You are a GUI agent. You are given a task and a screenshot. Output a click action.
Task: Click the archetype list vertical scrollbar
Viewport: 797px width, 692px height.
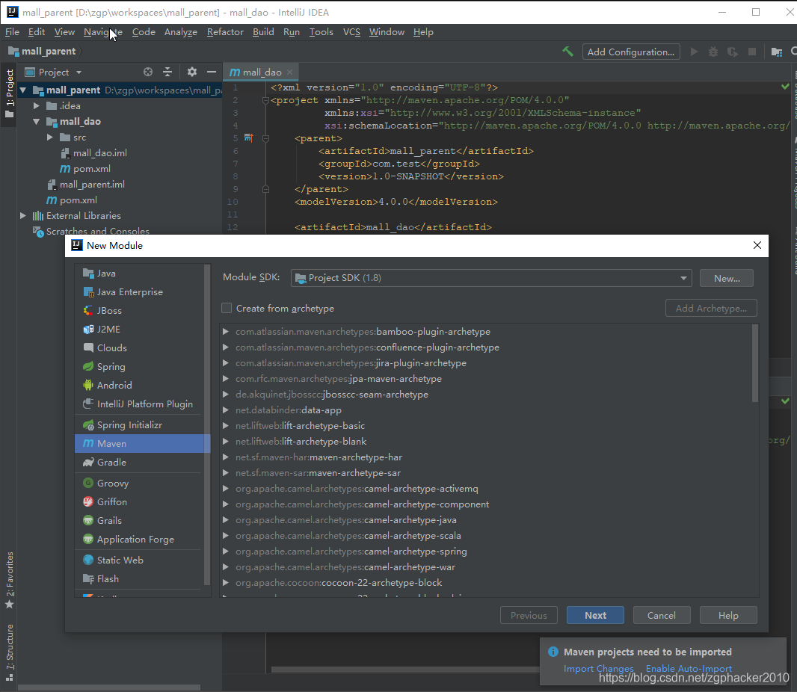coord(755,363)
